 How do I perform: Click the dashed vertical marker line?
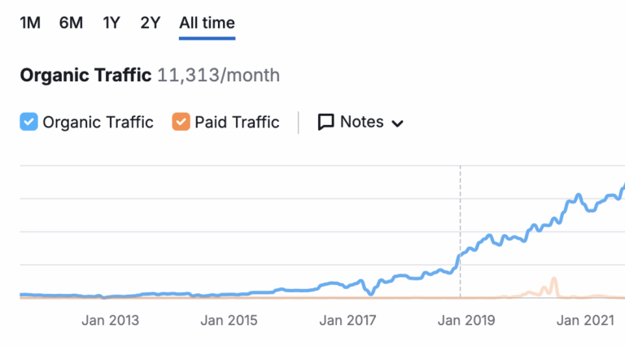point(460,211)
